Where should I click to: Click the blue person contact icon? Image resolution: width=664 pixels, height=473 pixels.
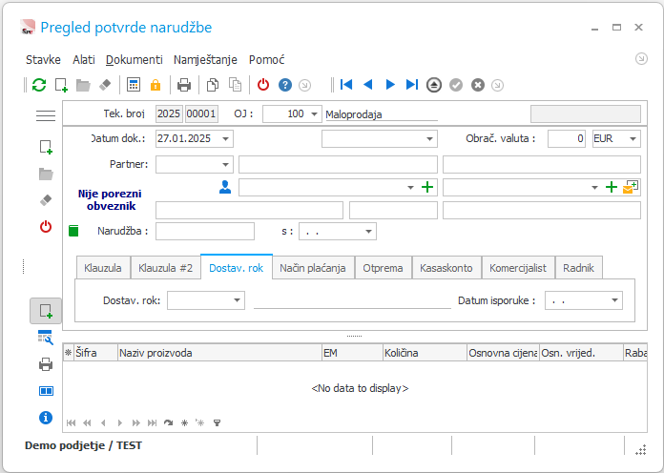(x=225, y=187)
